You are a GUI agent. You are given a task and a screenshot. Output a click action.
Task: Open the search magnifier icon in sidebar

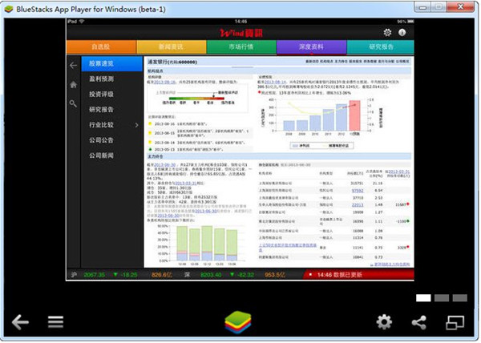click(x=73, y=103)
